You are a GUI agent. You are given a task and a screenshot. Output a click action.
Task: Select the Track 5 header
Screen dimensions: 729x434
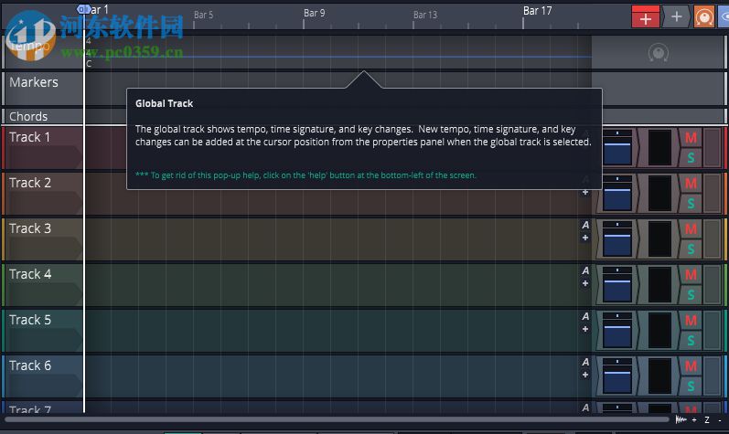click(43, 330)
